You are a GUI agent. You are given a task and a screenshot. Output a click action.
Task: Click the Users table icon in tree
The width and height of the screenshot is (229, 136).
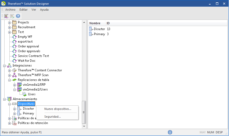pyautogui.click(x=25, y=94)
